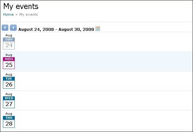Click the Monday 25 date icon
Image resolution: width=193 pixels, height=132 pixels.
pyautogui.click(x=9, y=63)
